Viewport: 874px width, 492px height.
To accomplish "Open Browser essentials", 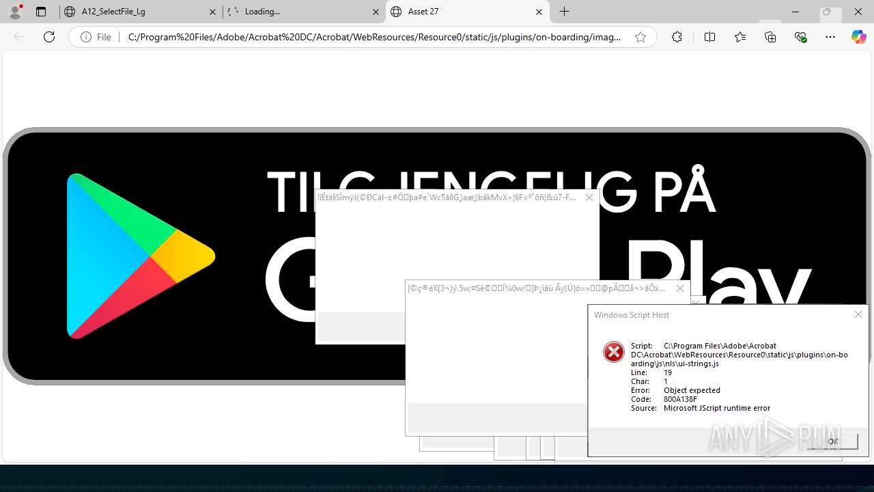I will [801, 37].
